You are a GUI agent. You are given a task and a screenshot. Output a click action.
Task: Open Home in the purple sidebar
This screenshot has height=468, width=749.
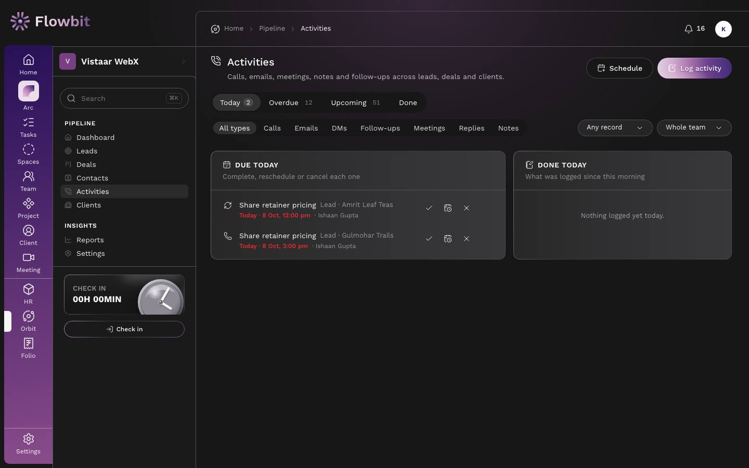coord(28,64)
